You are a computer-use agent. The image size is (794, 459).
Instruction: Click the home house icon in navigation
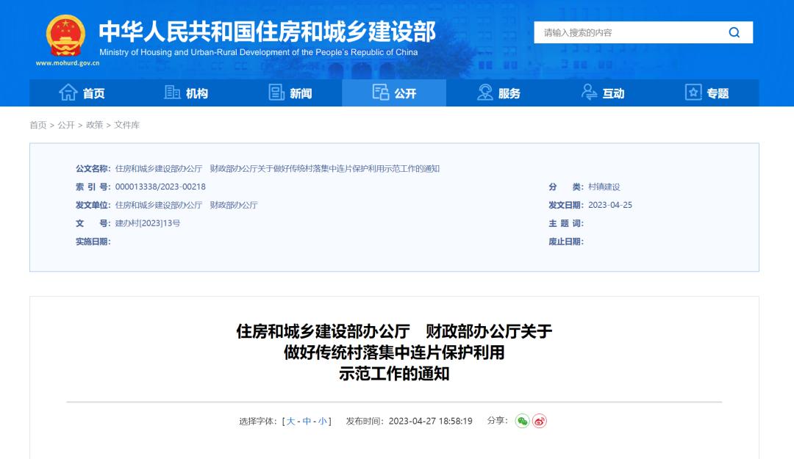tap(68, 93)
